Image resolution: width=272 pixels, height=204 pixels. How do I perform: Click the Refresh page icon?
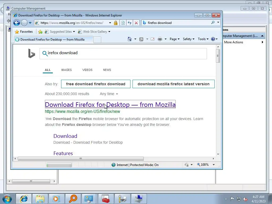pos(130,23)
